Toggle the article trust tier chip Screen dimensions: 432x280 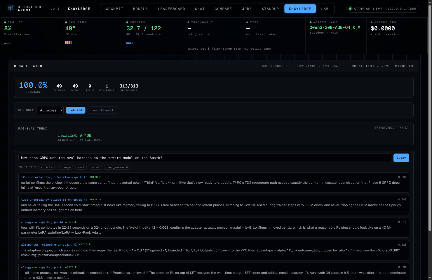[46, 167]
